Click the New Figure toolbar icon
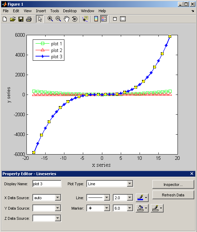 click(x=5, y=19)
